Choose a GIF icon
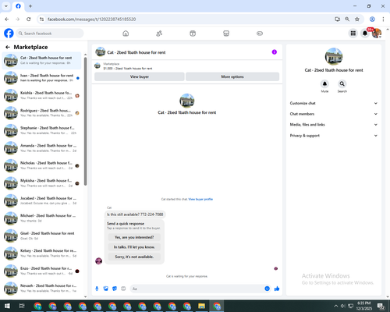Viewport: 390px width, 312px height. pos(123,289)
